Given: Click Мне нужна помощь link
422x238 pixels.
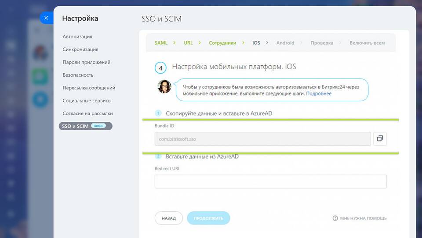Looking at the screenshot, I should click(x=363, y=218).
